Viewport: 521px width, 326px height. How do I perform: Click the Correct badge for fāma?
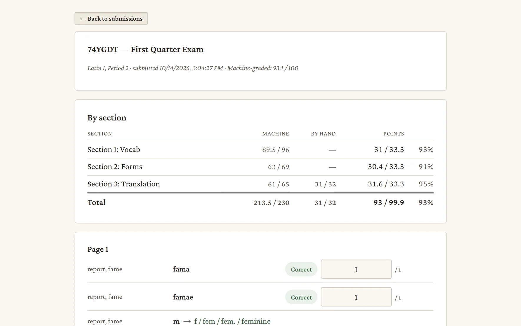pos(301,269)
